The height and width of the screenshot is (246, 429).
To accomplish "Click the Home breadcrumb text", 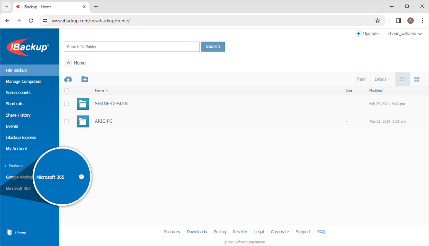I will pos(80,63).
